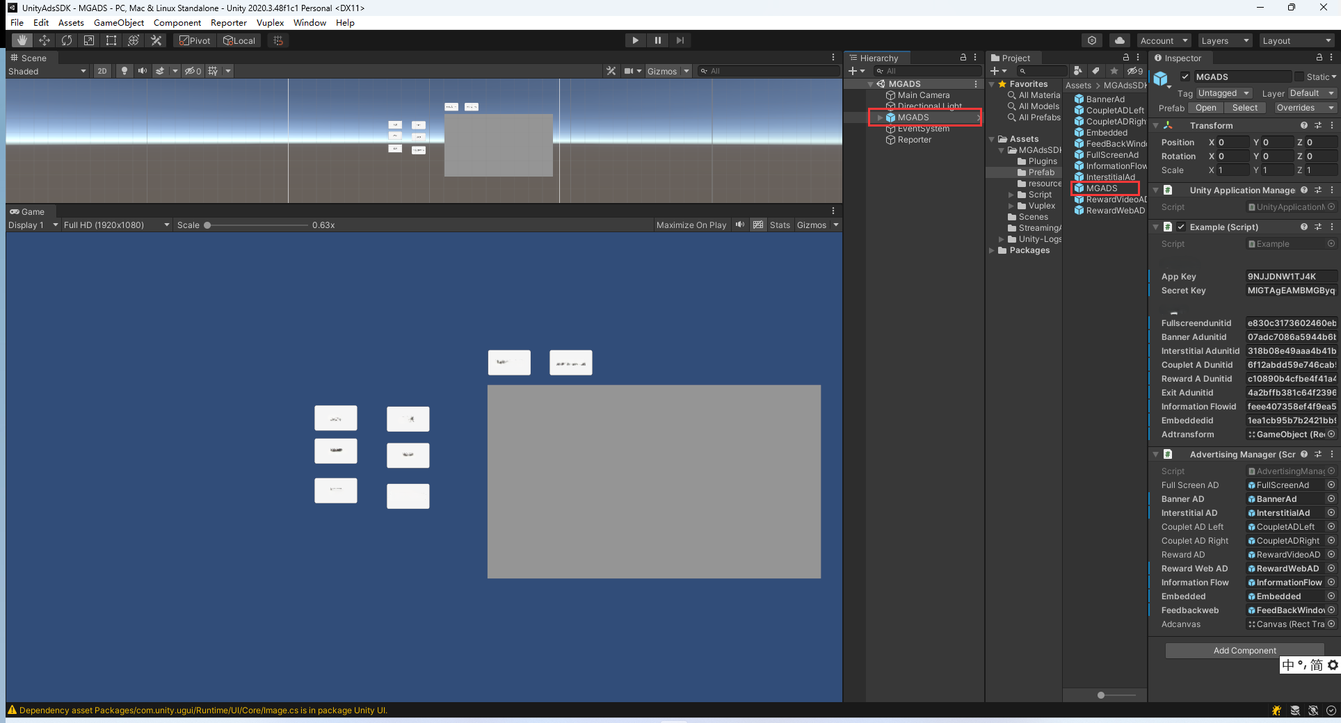Click the prefab Open button
This screenshot has height=723, width=1341.
click(x=1205, y=108)
